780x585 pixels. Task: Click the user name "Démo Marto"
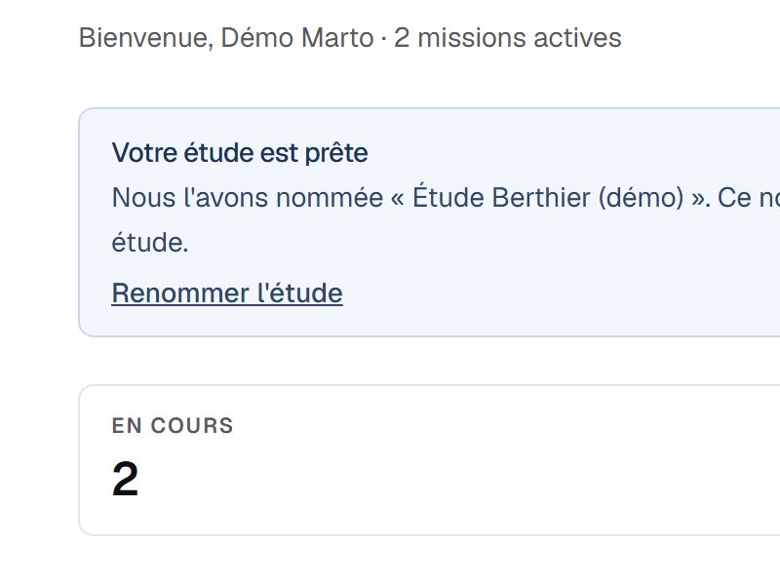pyautogui.click(x=297, y=38)
